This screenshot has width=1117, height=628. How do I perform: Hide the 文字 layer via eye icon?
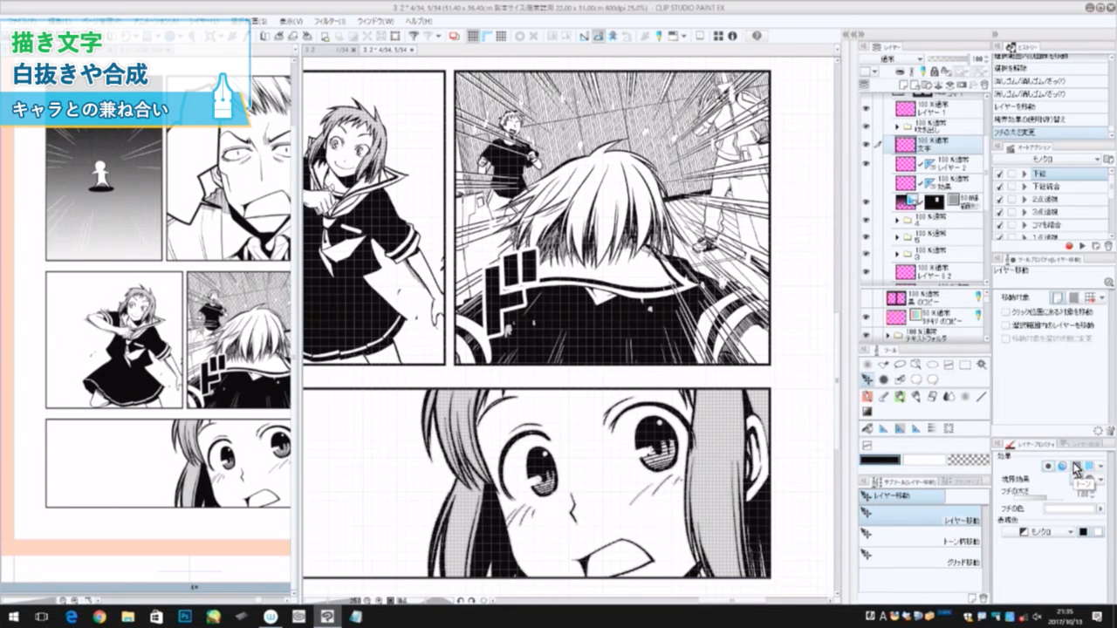pyautogui.click(x=867, y=145)
